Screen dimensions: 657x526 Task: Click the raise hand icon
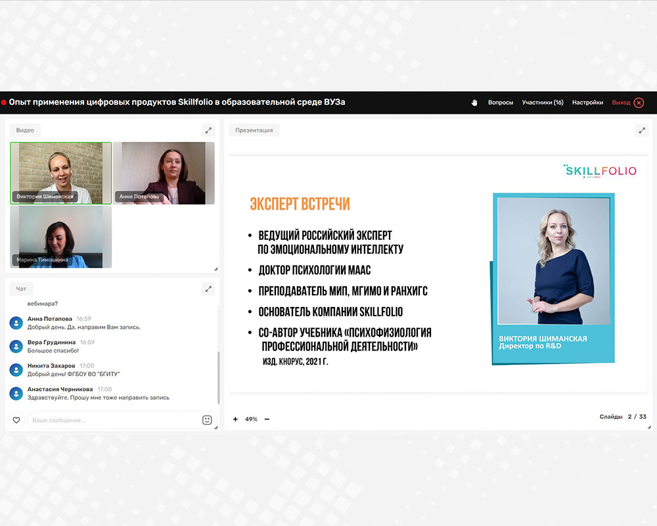tap(474, 103)
